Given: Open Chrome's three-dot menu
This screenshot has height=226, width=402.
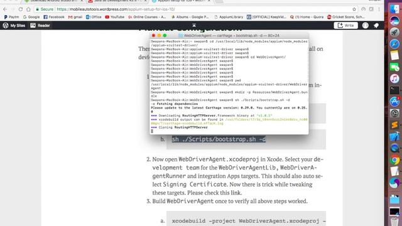Looking at the screenshot, I should point(379,9).
